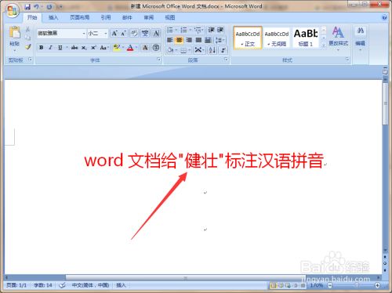The image size is (392, 293).
Task: Undo the last action
Action: 36,7
